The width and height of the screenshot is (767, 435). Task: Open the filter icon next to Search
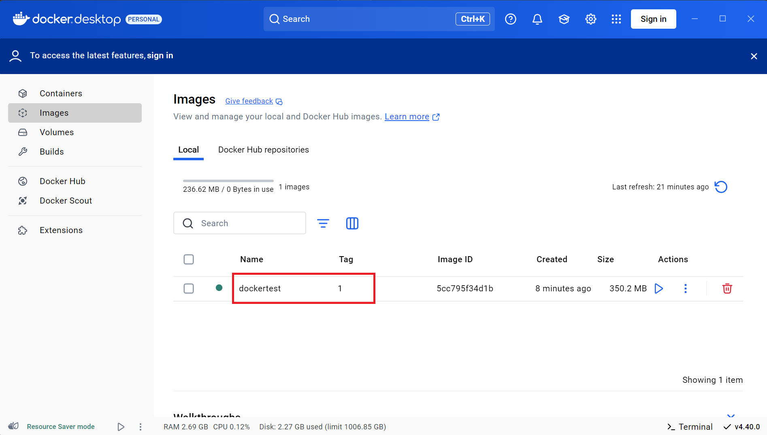[x=323, y=223]
